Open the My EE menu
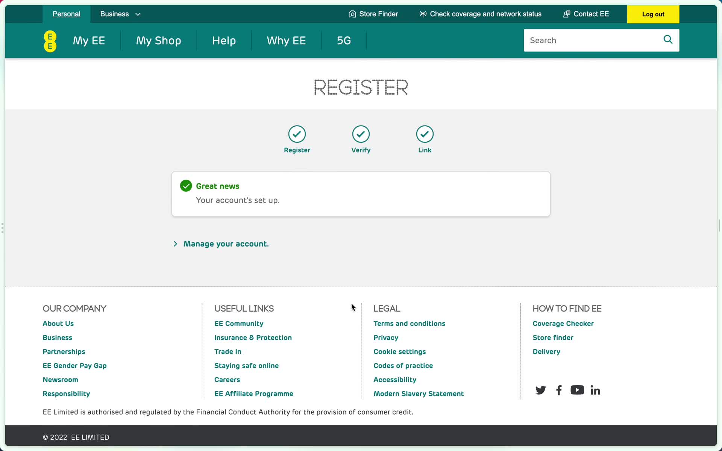722x451 pixels. [x=89, y=41]
